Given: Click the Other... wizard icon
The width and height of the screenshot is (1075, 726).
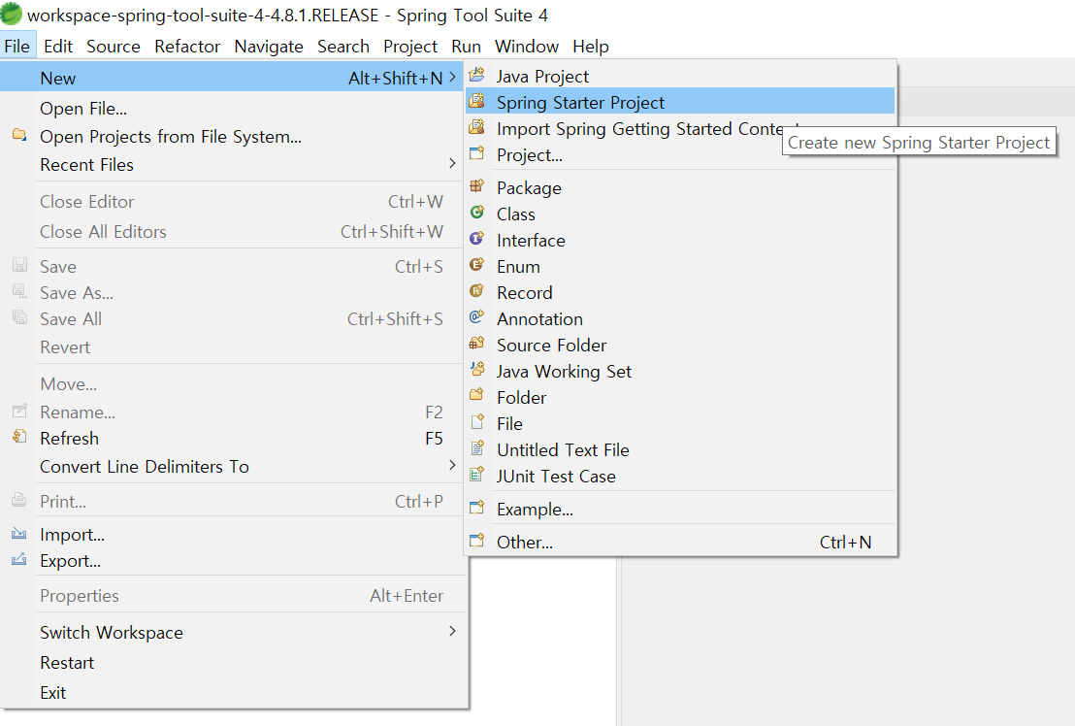Looking at the screenshot, I should [477, 541].
